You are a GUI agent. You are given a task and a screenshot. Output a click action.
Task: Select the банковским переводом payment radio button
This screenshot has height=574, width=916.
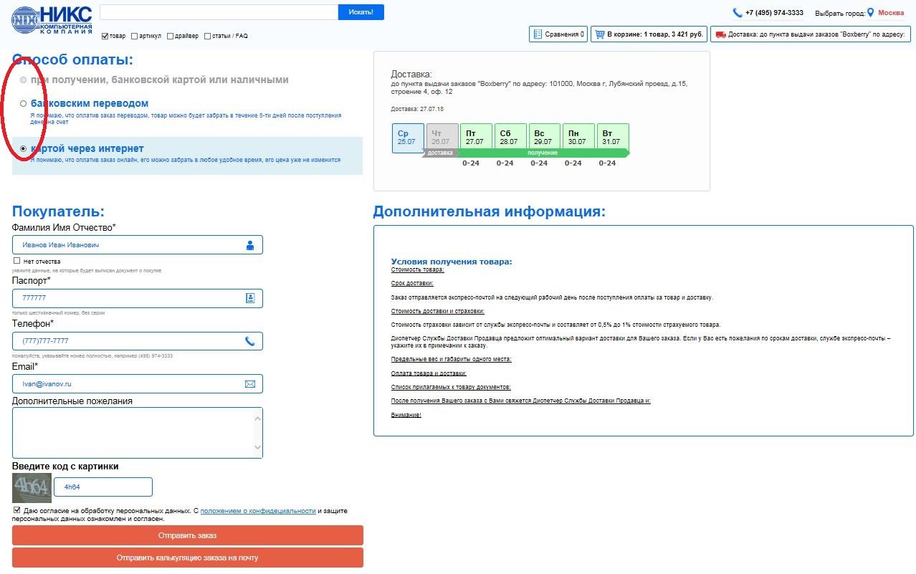tap(24, 104)
